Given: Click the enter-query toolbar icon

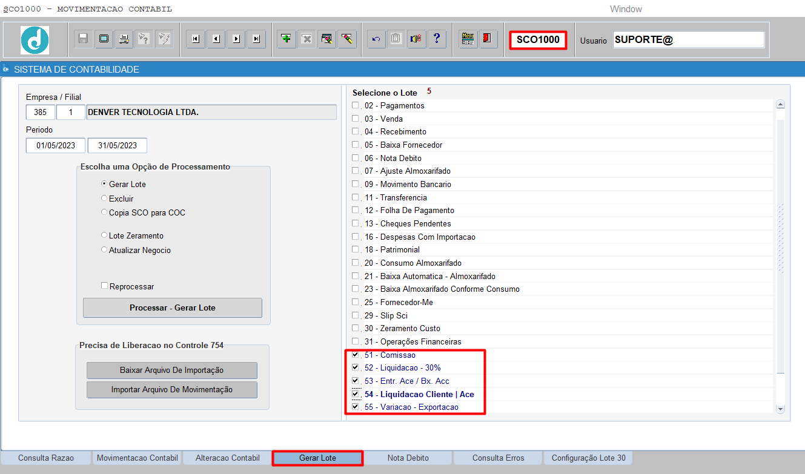Looking at the screenshot, I should pos(144,39).
